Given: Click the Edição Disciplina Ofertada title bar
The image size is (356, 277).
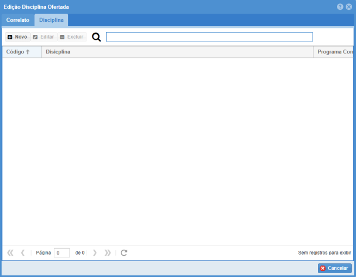Looking at the screenshot, I should (163, 7).
